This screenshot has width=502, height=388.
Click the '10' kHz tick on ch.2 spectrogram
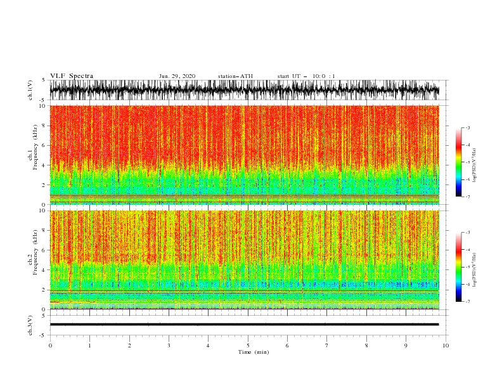[x=42, y=210]
